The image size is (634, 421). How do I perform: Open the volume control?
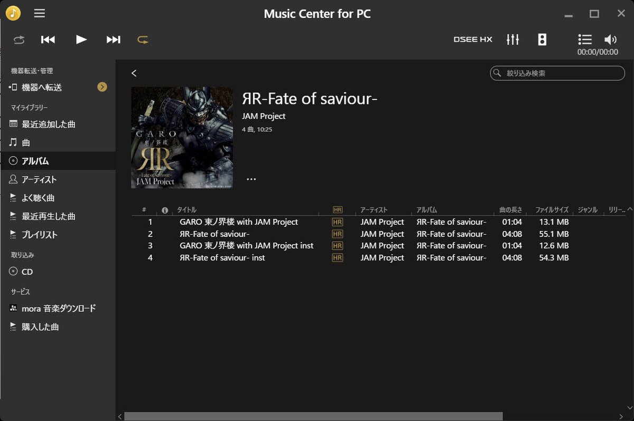[x=611, y=40]
